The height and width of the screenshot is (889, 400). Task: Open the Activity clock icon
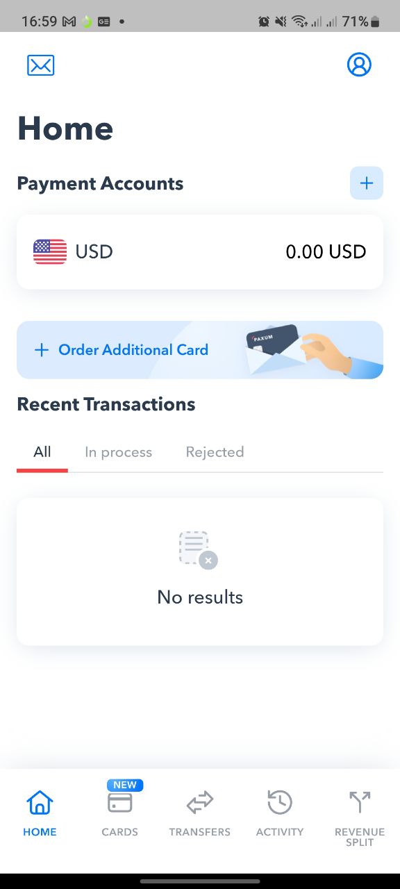point(280,803)
